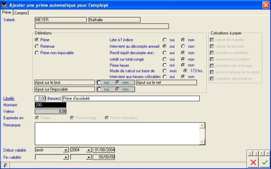This screenshot has height=169, width=271.
Task: Click the Ajout sur le net field
Action: [167, 82]
